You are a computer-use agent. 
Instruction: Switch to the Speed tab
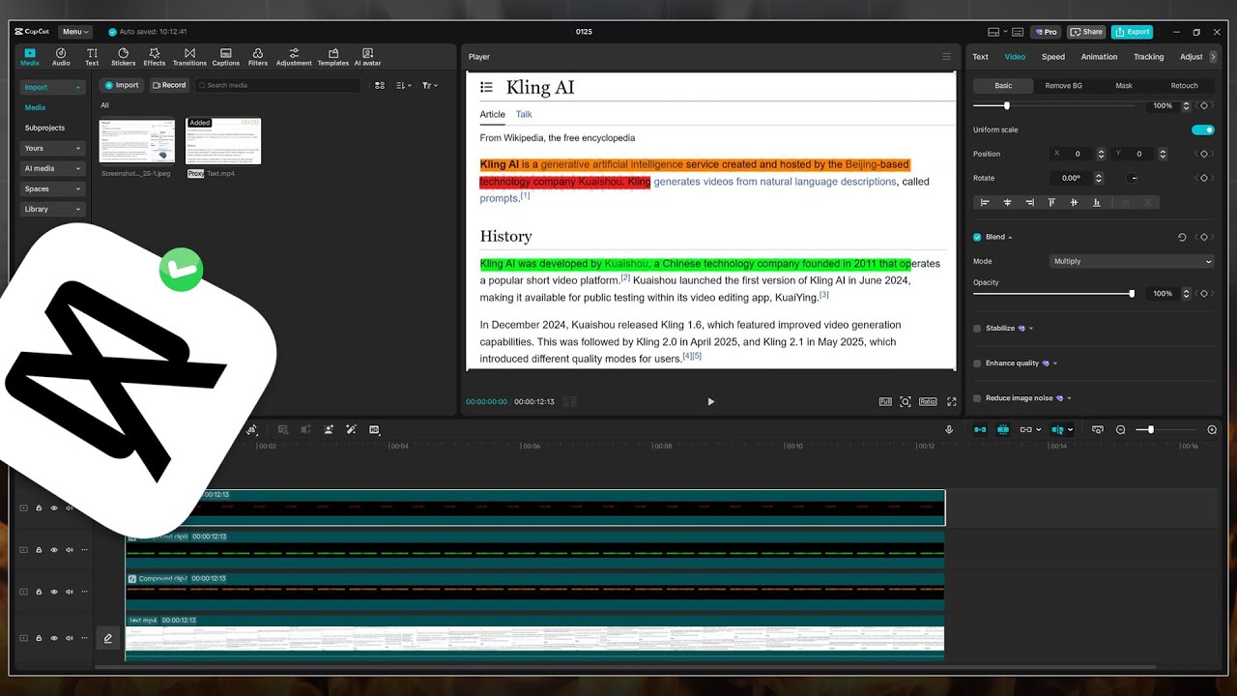point(1053,57)
